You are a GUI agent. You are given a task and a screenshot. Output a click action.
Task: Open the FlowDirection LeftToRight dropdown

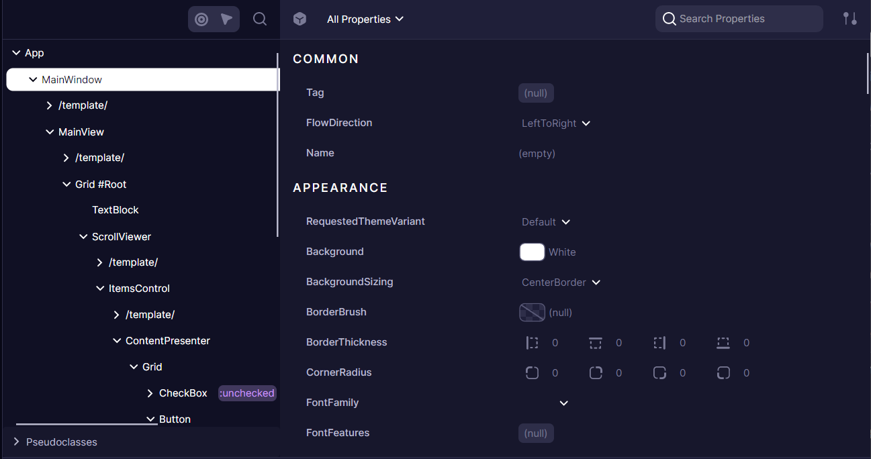[555, 123]
